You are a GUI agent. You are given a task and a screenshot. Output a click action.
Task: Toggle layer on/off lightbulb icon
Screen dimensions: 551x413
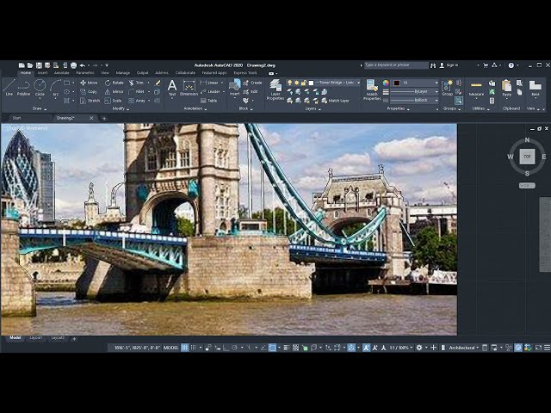click(x=289, y=83)
